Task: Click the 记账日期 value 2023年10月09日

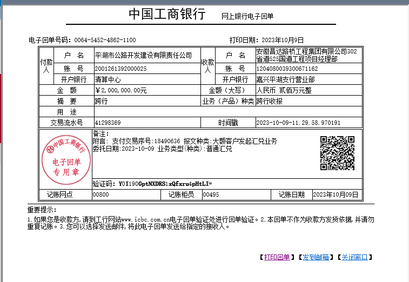Action: (336, 194)
